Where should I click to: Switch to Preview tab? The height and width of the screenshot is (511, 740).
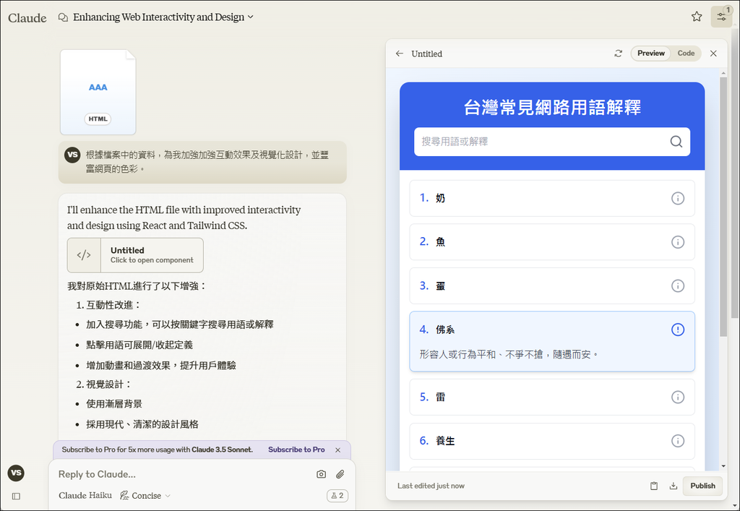tap(651, 53)
